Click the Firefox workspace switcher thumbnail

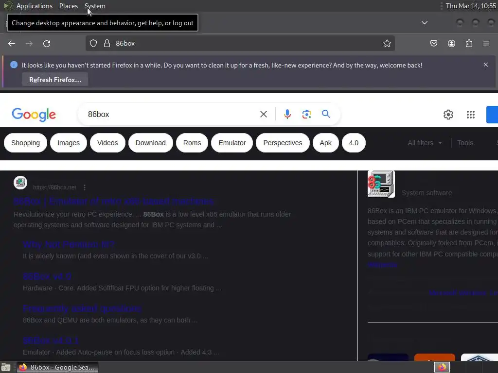coord(442,367)
